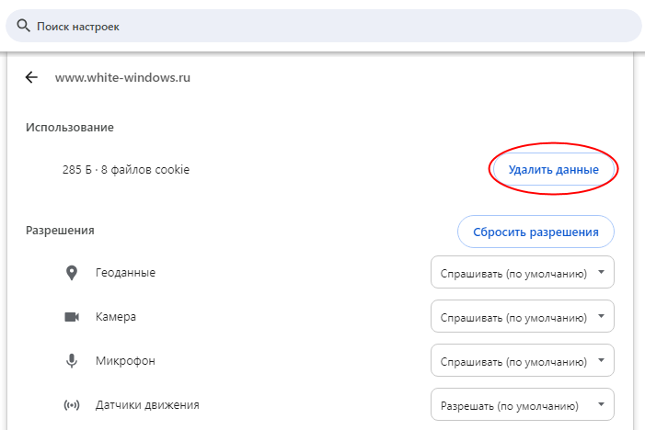The height and width of the screenshot is (430, 645).
Task: Click the Датчики движения sensor icon
Action: pos(72,405)
